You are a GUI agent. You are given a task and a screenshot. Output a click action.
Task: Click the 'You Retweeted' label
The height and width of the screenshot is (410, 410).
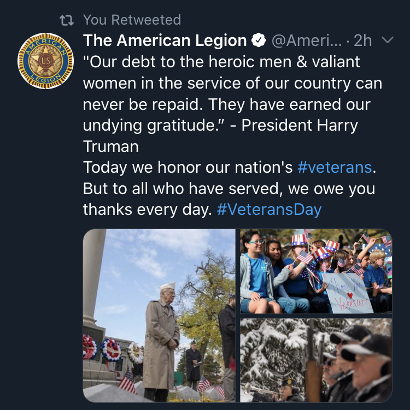[132, 20]
